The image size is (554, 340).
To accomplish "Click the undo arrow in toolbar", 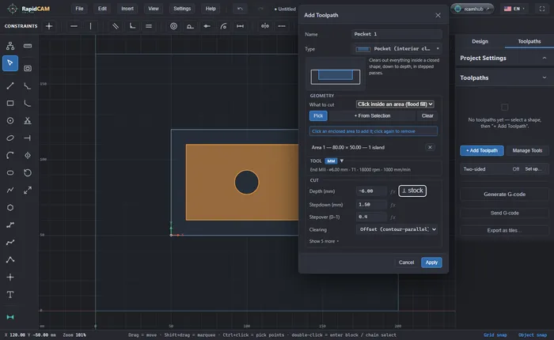I will [241, 9].
